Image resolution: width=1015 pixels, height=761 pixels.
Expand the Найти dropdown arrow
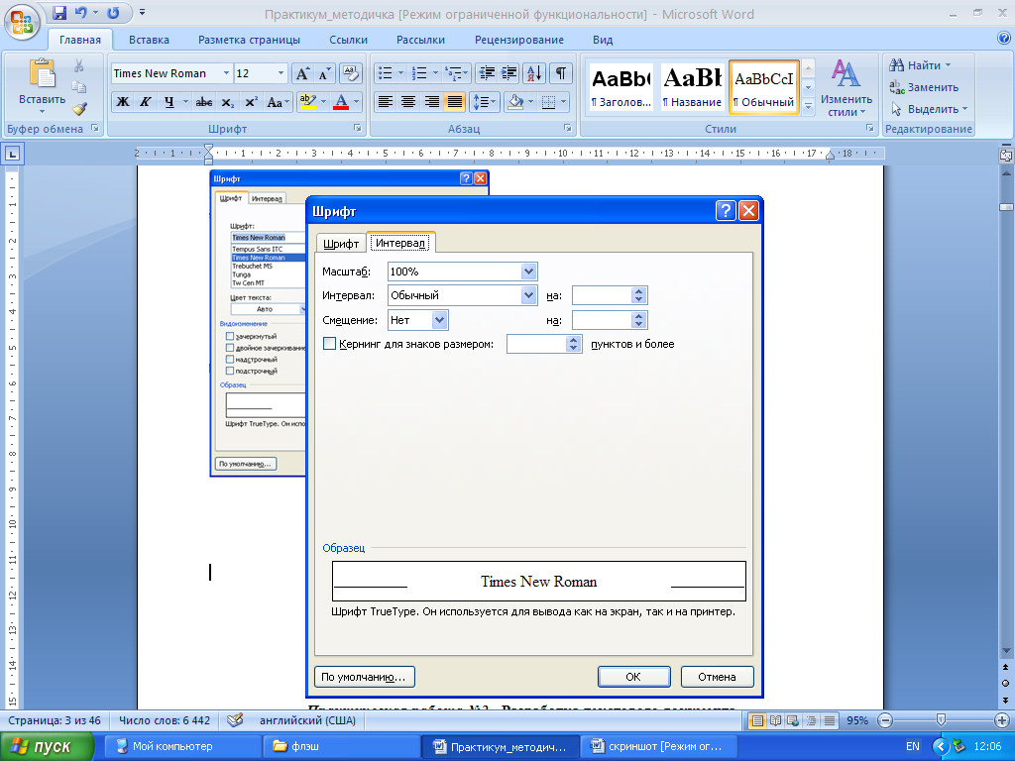click(x=948, y=65)
